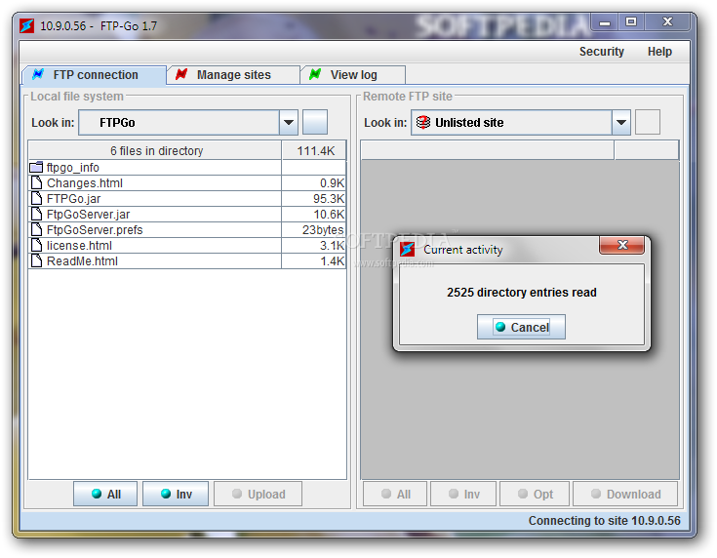This screenshot has height=558, width=717.
Task: Switch to the Manage sites tab
Action: click(233, 75)
